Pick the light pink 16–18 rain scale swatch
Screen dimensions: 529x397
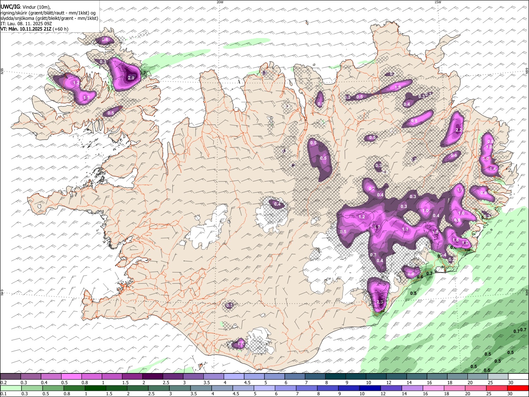433,388
